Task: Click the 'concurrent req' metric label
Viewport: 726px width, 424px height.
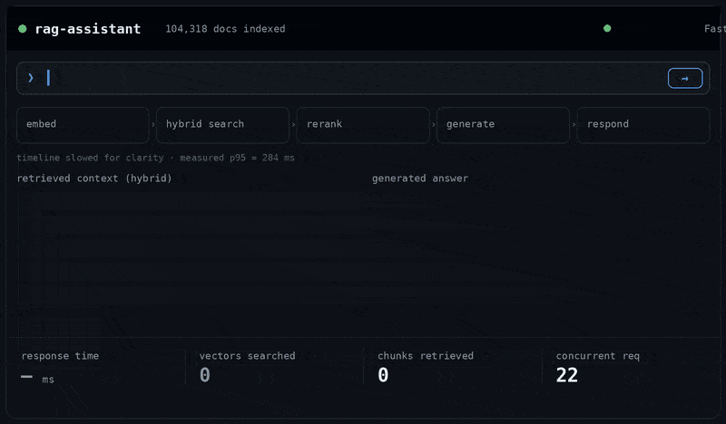Action: (x=598, y=355)
